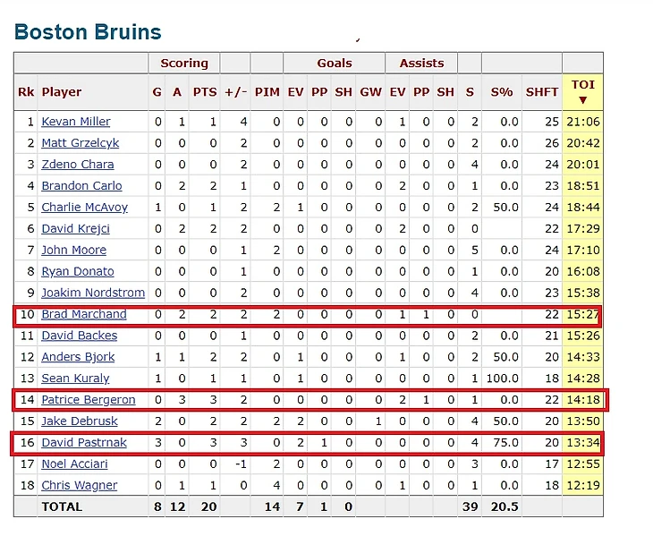
Task: Visit Charlie McAvoy's player page
Action: (84, 208)
